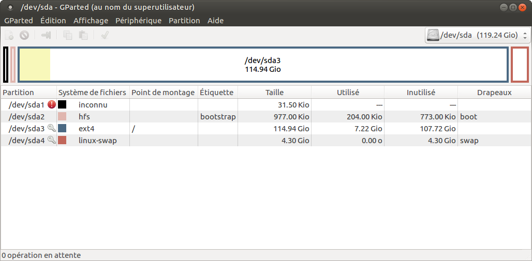Click the key lock icon beside /dev/sda4

pos(52,140)
